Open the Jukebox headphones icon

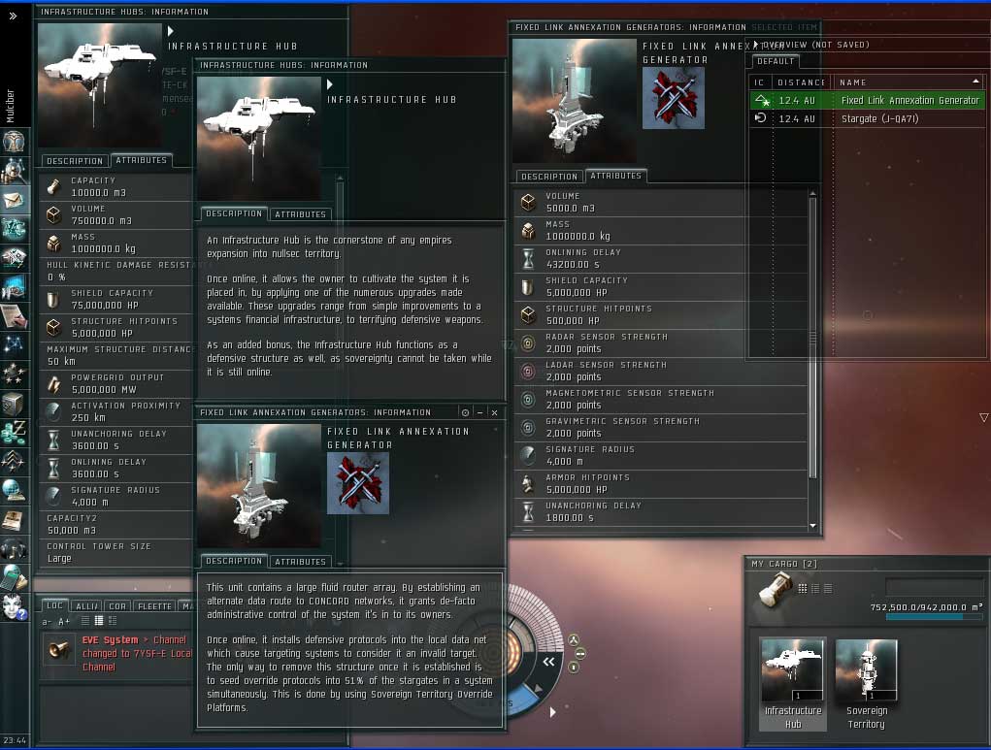click(x=14, y=548)
